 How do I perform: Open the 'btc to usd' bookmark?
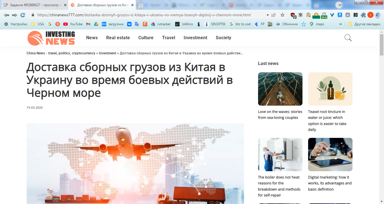coord(240,24)
